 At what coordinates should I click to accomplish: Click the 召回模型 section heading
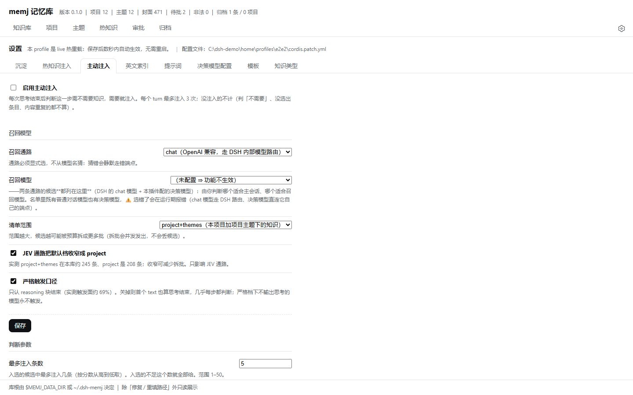(x=20, y=133)
